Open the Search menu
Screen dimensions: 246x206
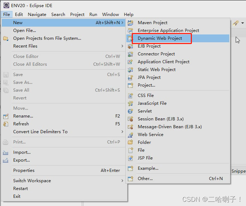58,15
